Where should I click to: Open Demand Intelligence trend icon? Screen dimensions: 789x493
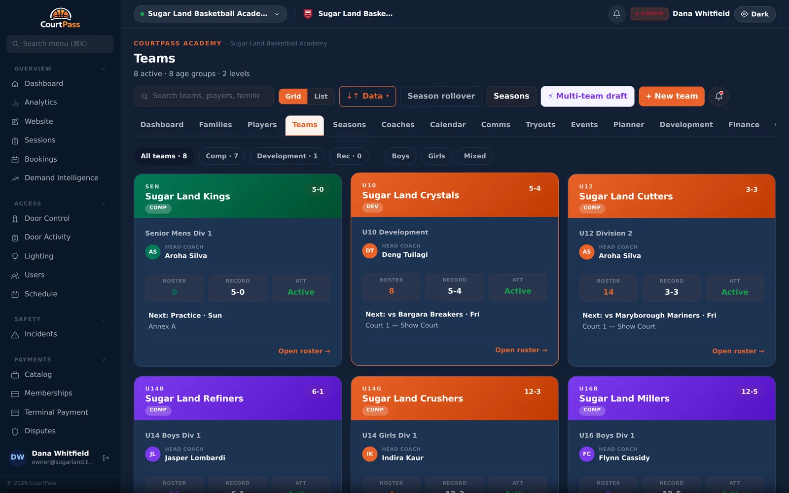(15, 178)
